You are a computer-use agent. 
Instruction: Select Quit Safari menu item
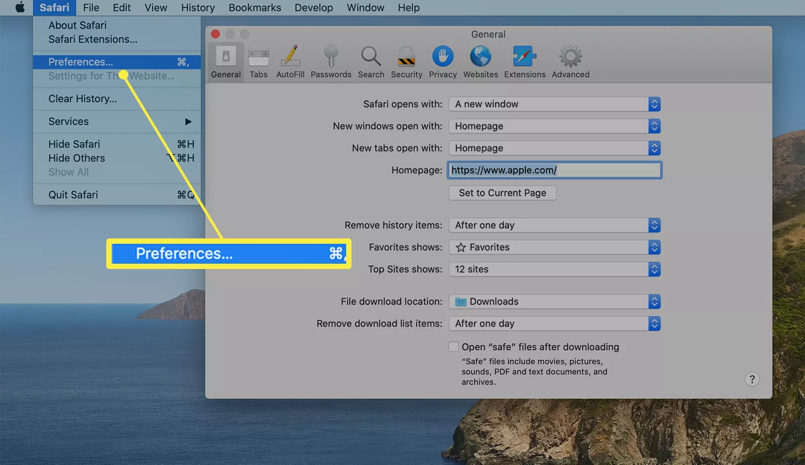click(x=74, y=195)
